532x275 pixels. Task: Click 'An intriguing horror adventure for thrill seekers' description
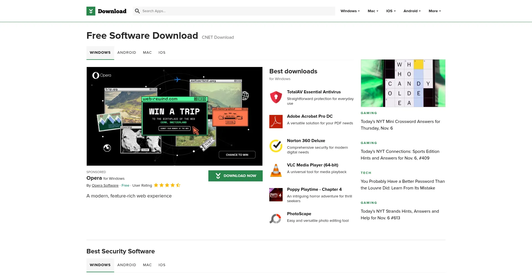pos(319,199)
